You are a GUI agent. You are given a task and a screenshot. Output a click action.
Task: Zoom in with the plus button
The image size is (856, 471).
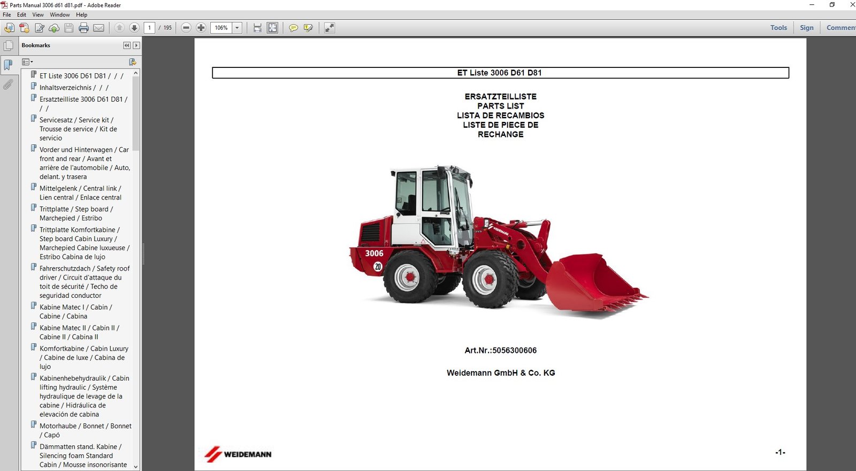point(201,28)
